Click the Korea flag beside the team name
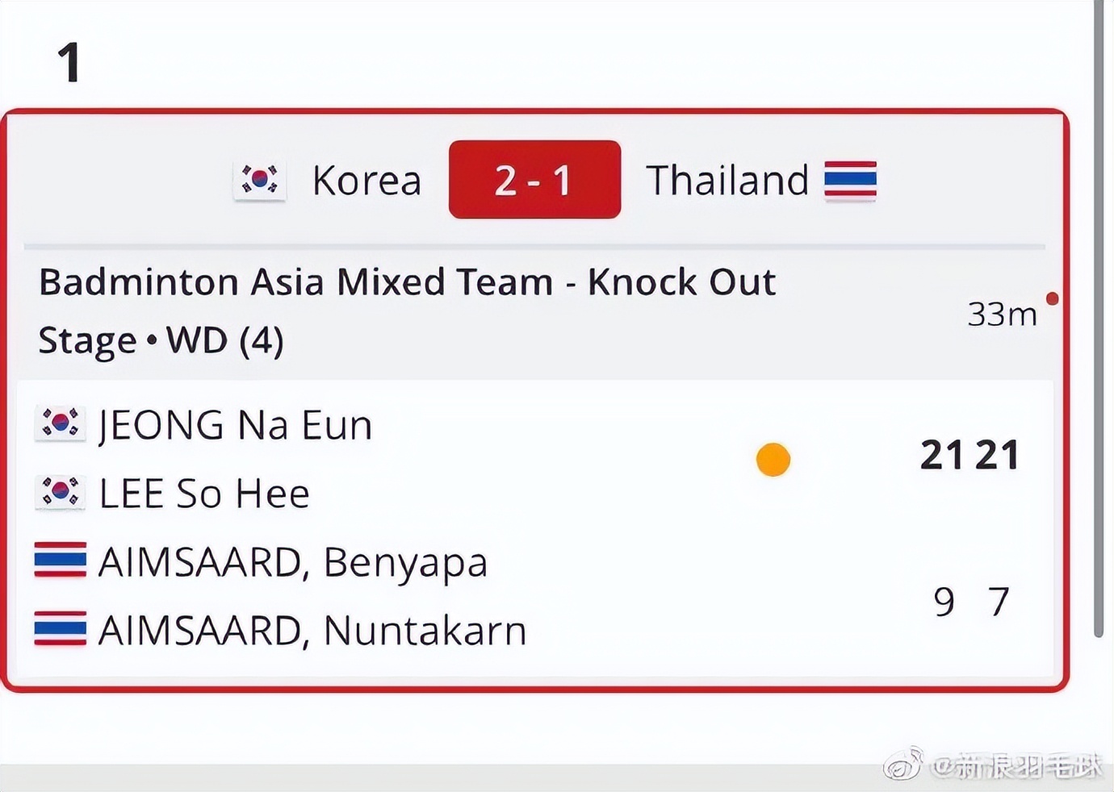1114x792 pixels. [x=259, y=180]
